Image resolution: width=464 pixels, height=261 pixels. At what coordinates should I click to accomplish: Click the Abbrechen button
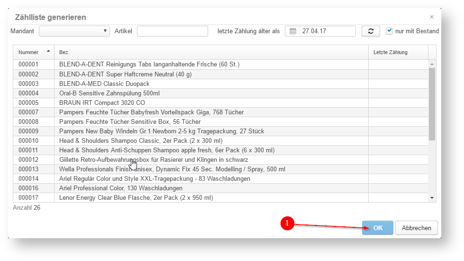pyautogui.click(x=416, y=228)
